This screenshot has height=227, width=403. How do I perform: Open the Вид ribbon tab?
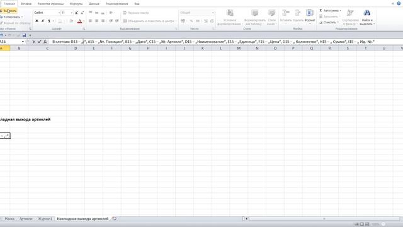click(137, 4)
